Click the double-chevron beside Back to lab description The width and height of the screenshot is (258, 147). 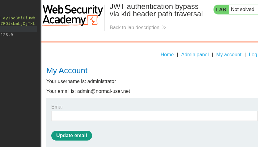pyautogui.click(x=164, y=27)
